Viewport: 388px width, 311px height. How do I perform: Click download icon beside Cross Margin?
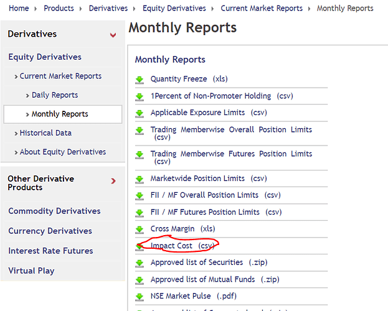(140, 230)
